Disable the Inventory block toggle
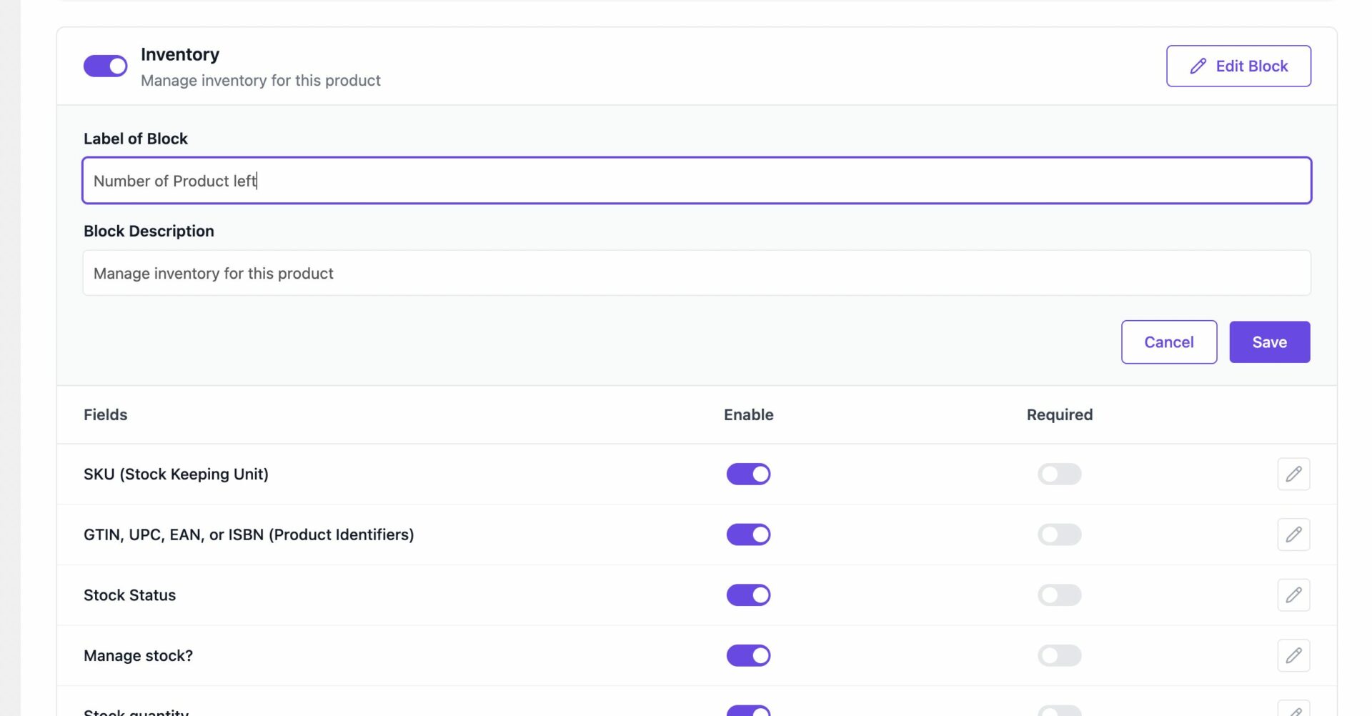This screenshot has height=716, width=1372. [105, 66]
